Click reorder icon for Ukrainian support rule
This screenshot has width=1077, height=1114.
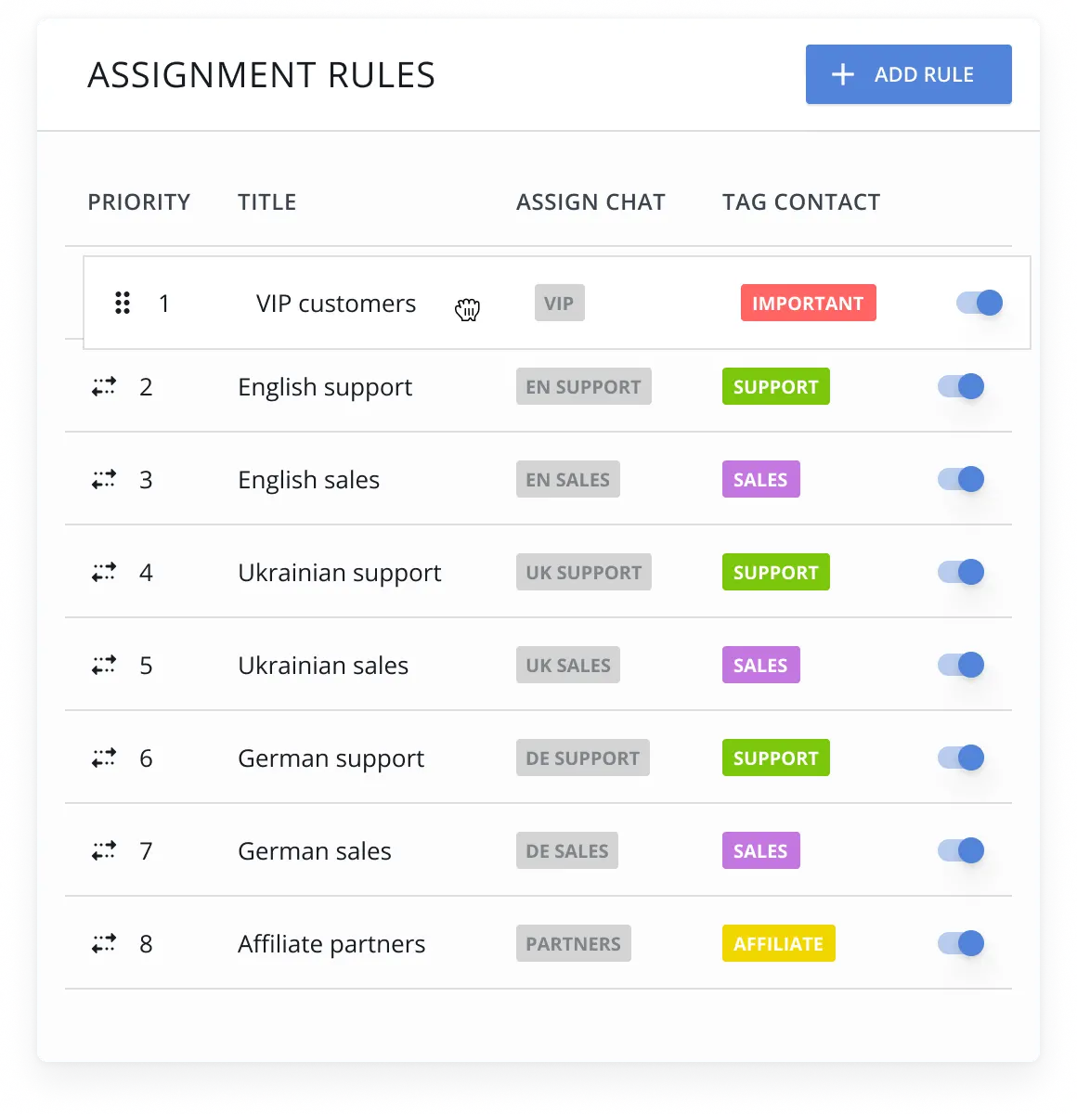coord(104,572)
